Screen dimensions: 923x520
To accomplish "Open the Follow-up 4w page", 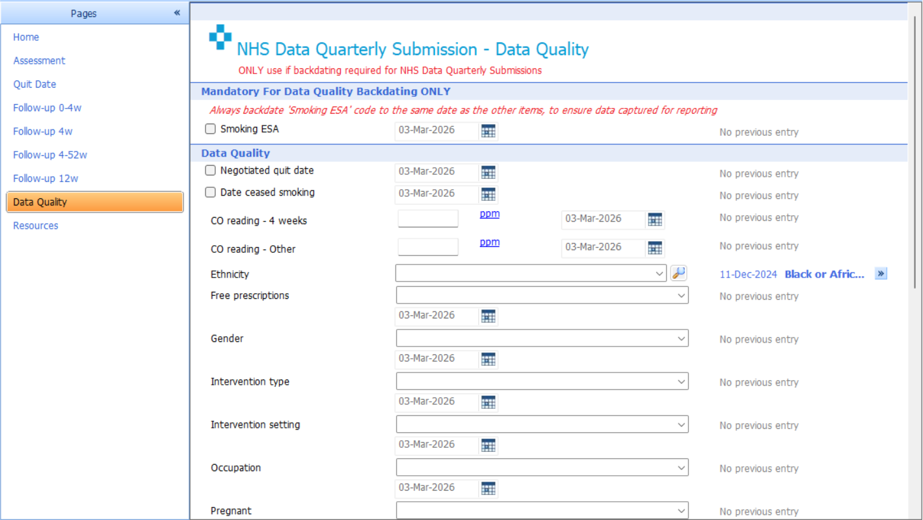I will [x=43, y=131].
